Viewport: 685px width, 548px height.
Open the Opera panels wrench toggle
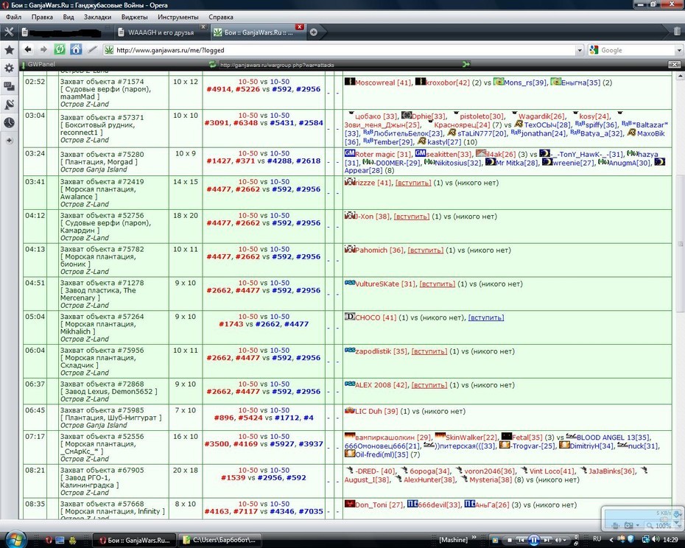pyautogui.click(x=9, y=32)
